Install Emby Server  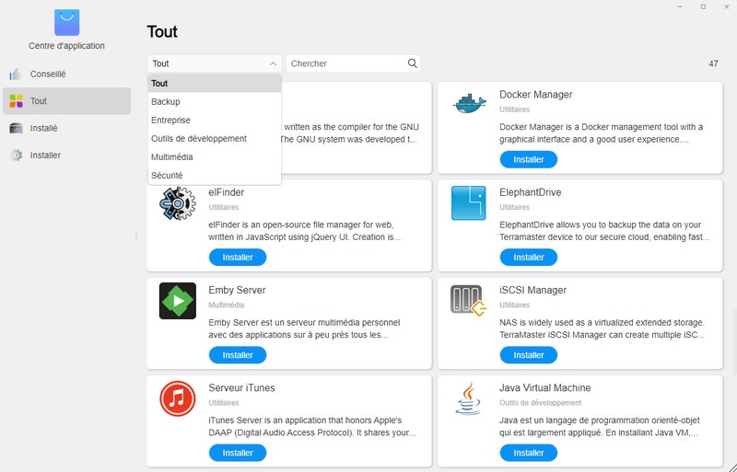coord(238,355)
